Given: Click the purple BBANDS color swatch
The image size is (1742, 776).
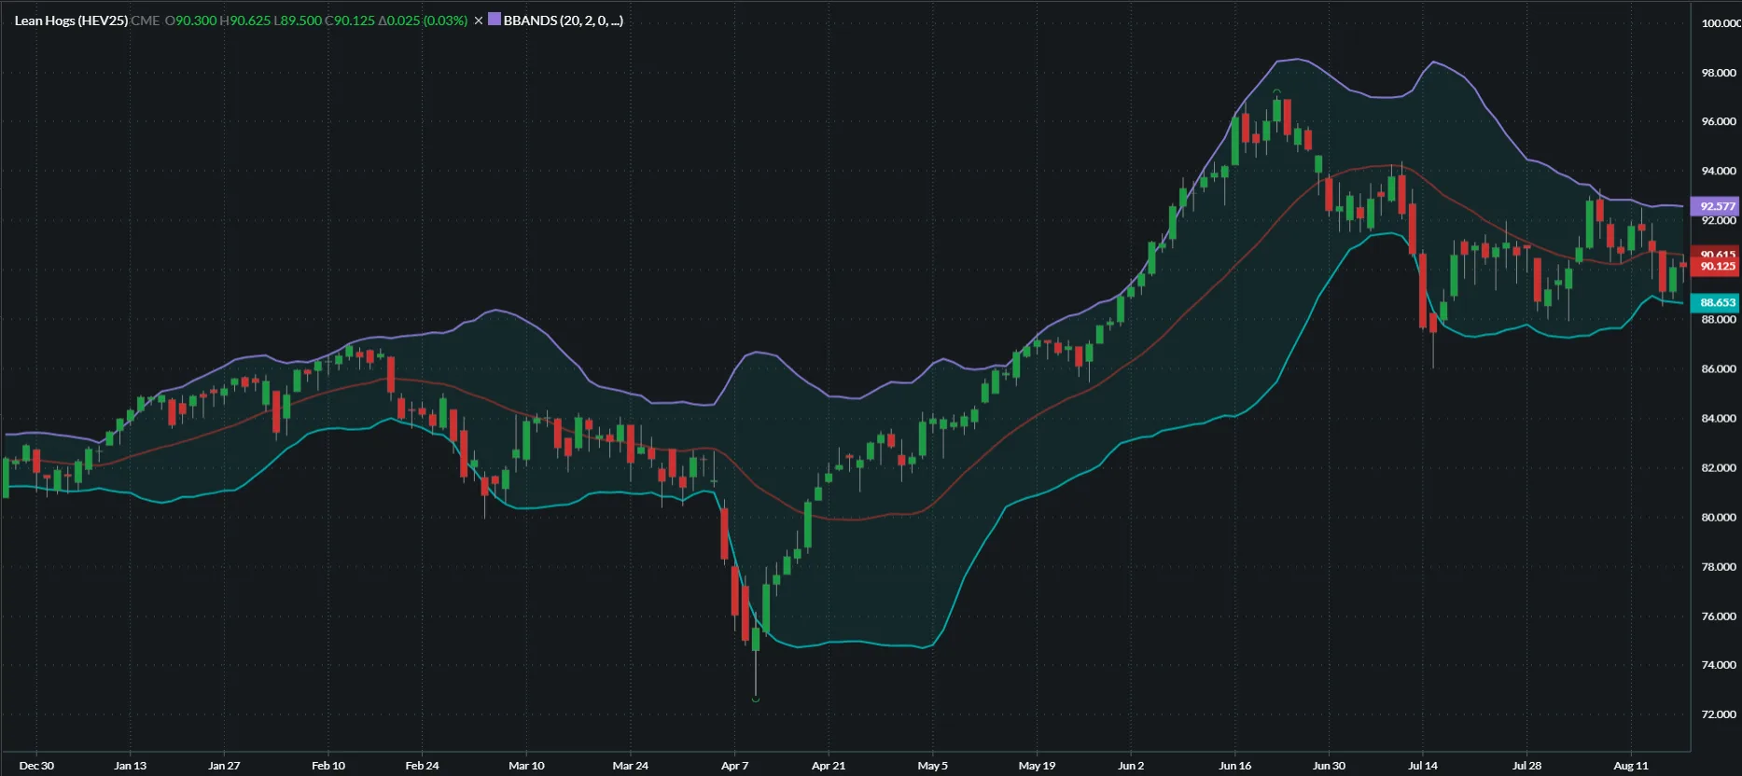Looking at the screenshot, I should (x=495, y=20).
